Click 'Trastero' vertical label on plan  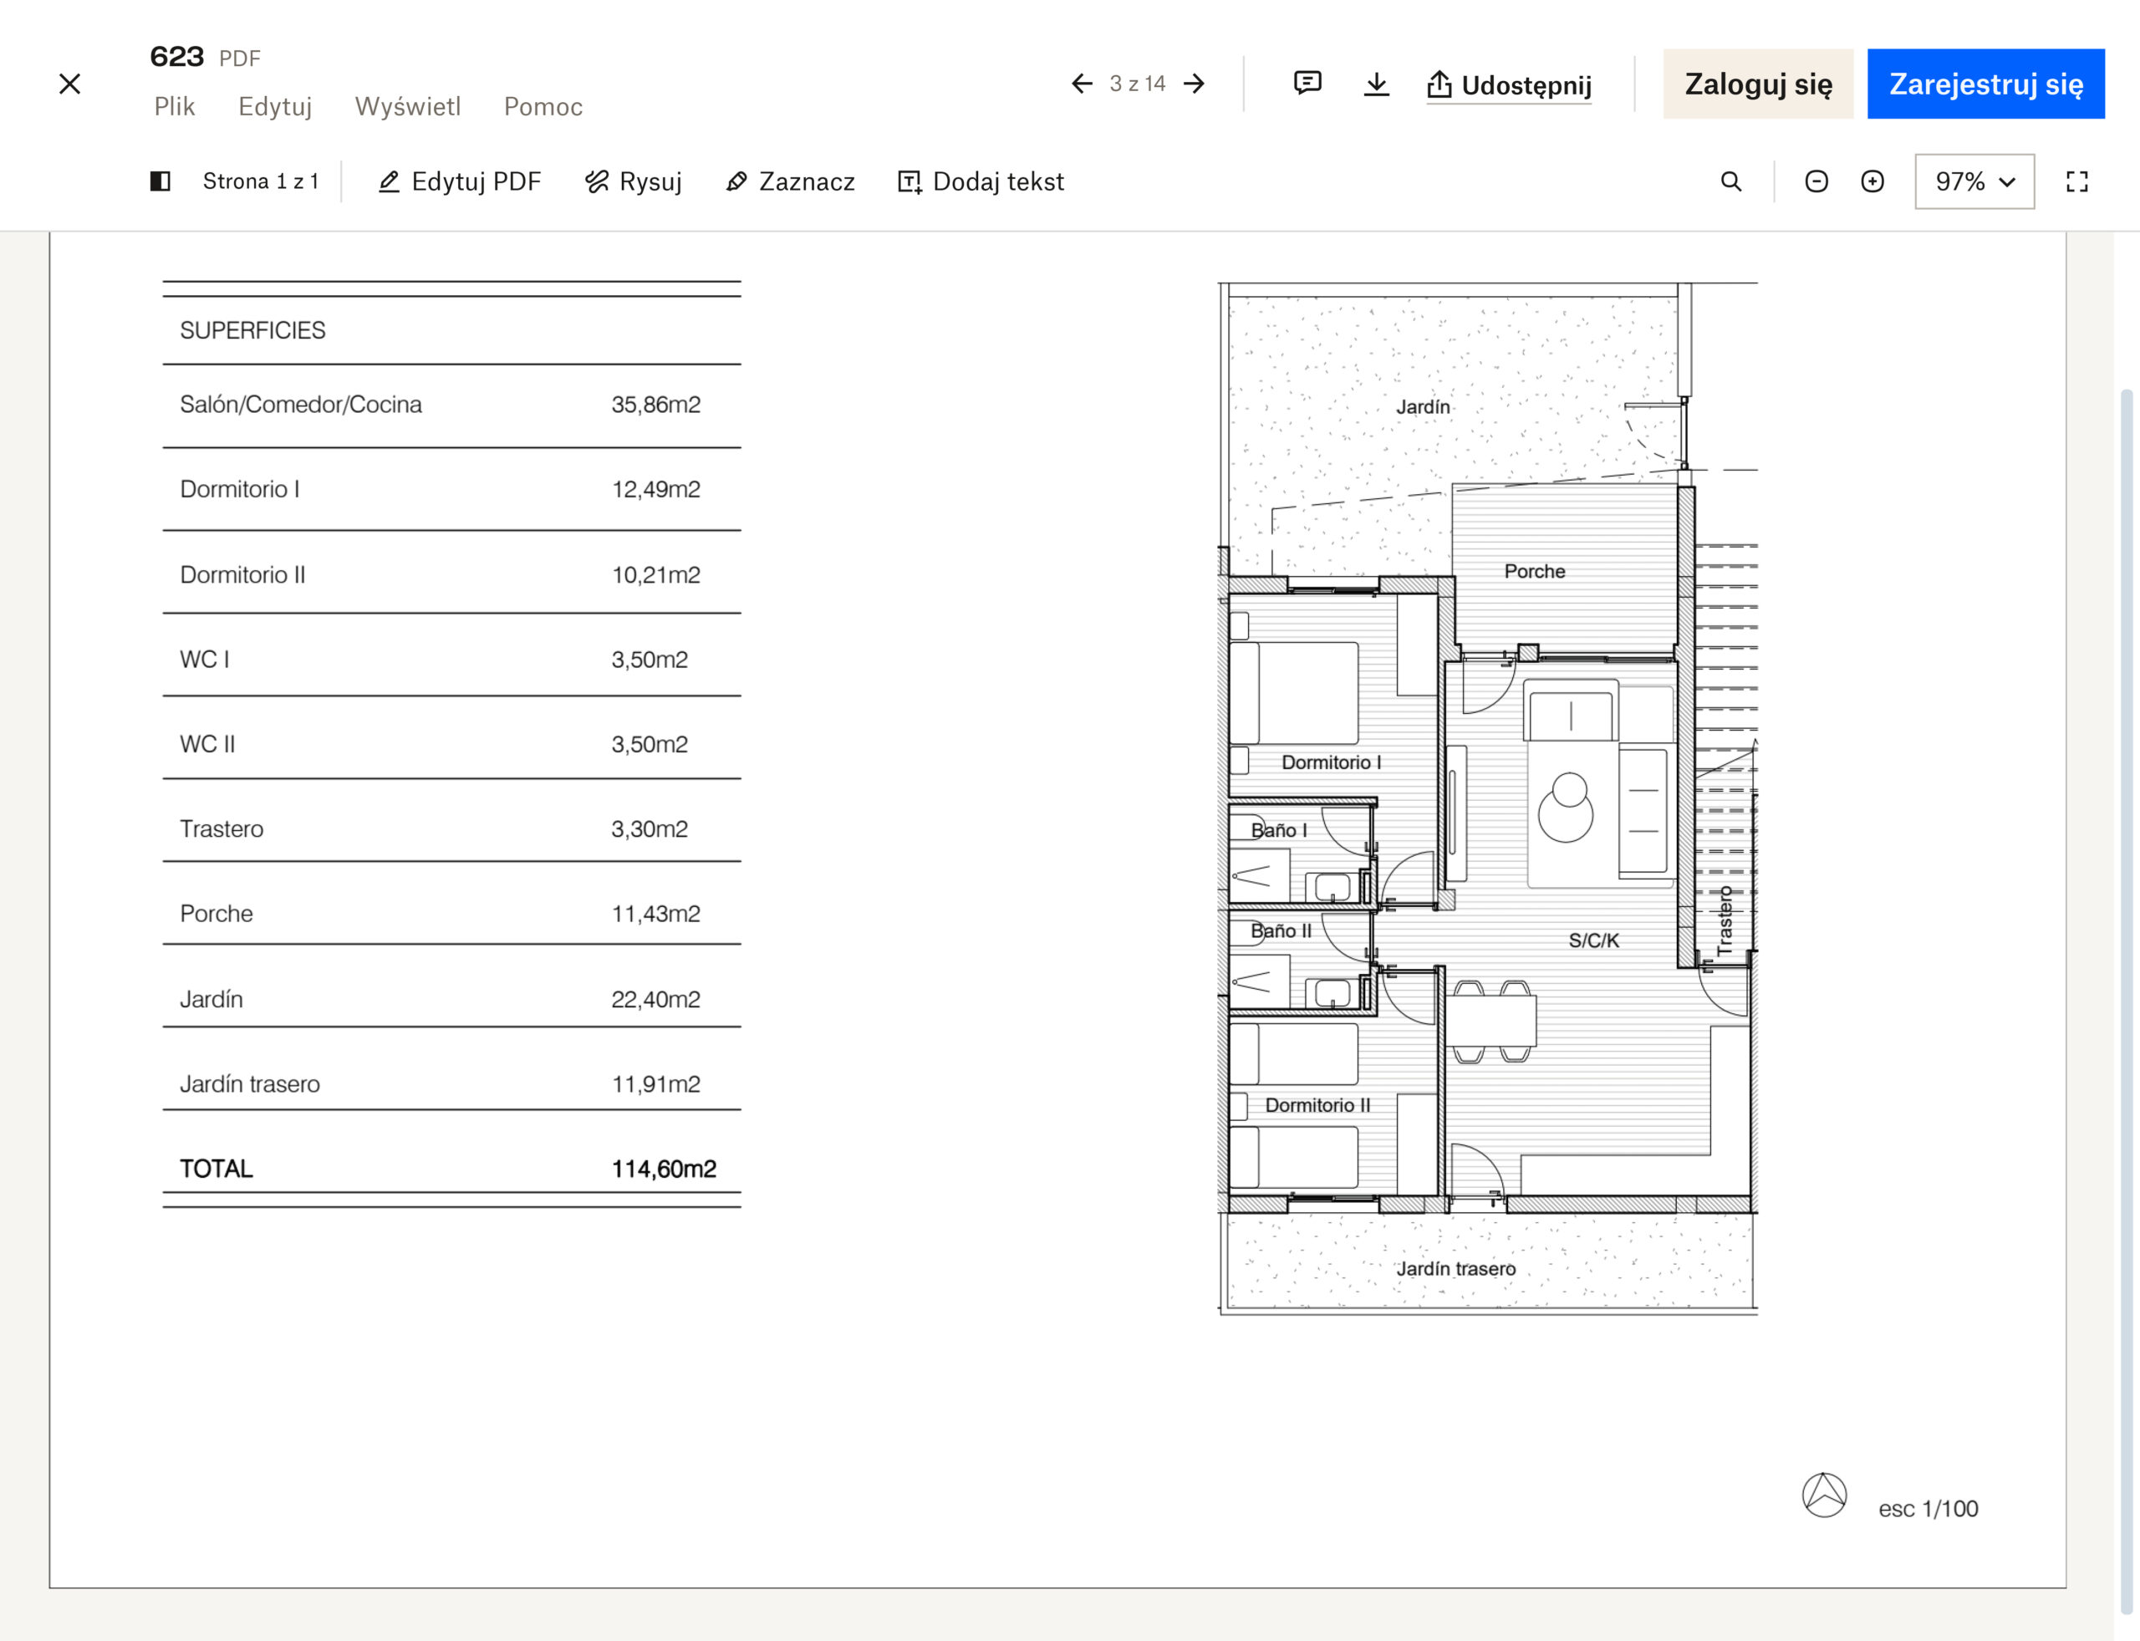coord(1725,920)
